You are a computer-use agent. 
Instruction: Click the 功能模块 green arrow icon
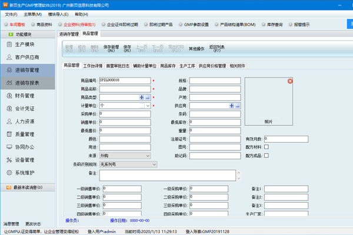click(11, 35)
